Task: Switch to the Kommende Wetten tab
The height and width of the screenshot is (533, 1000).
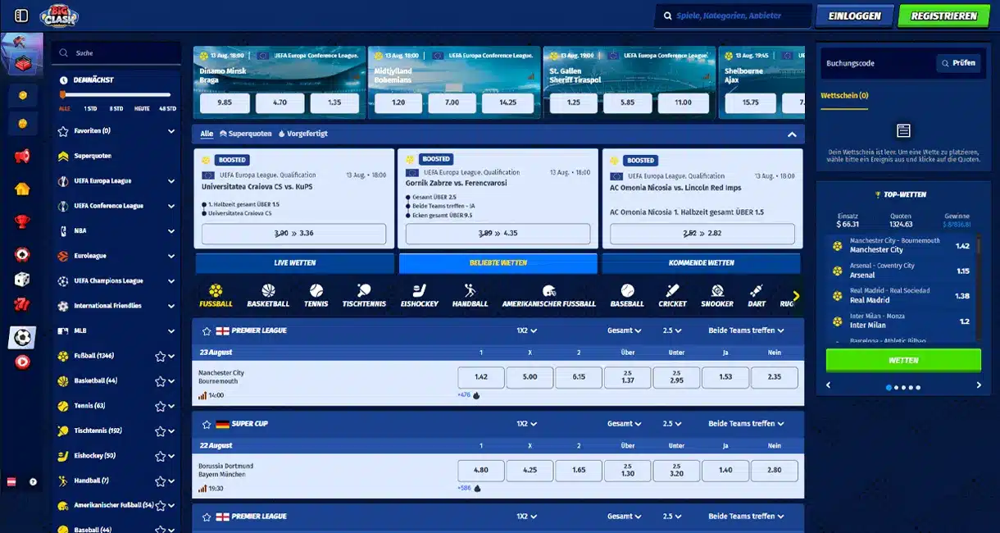Action: tap(701, 263)
